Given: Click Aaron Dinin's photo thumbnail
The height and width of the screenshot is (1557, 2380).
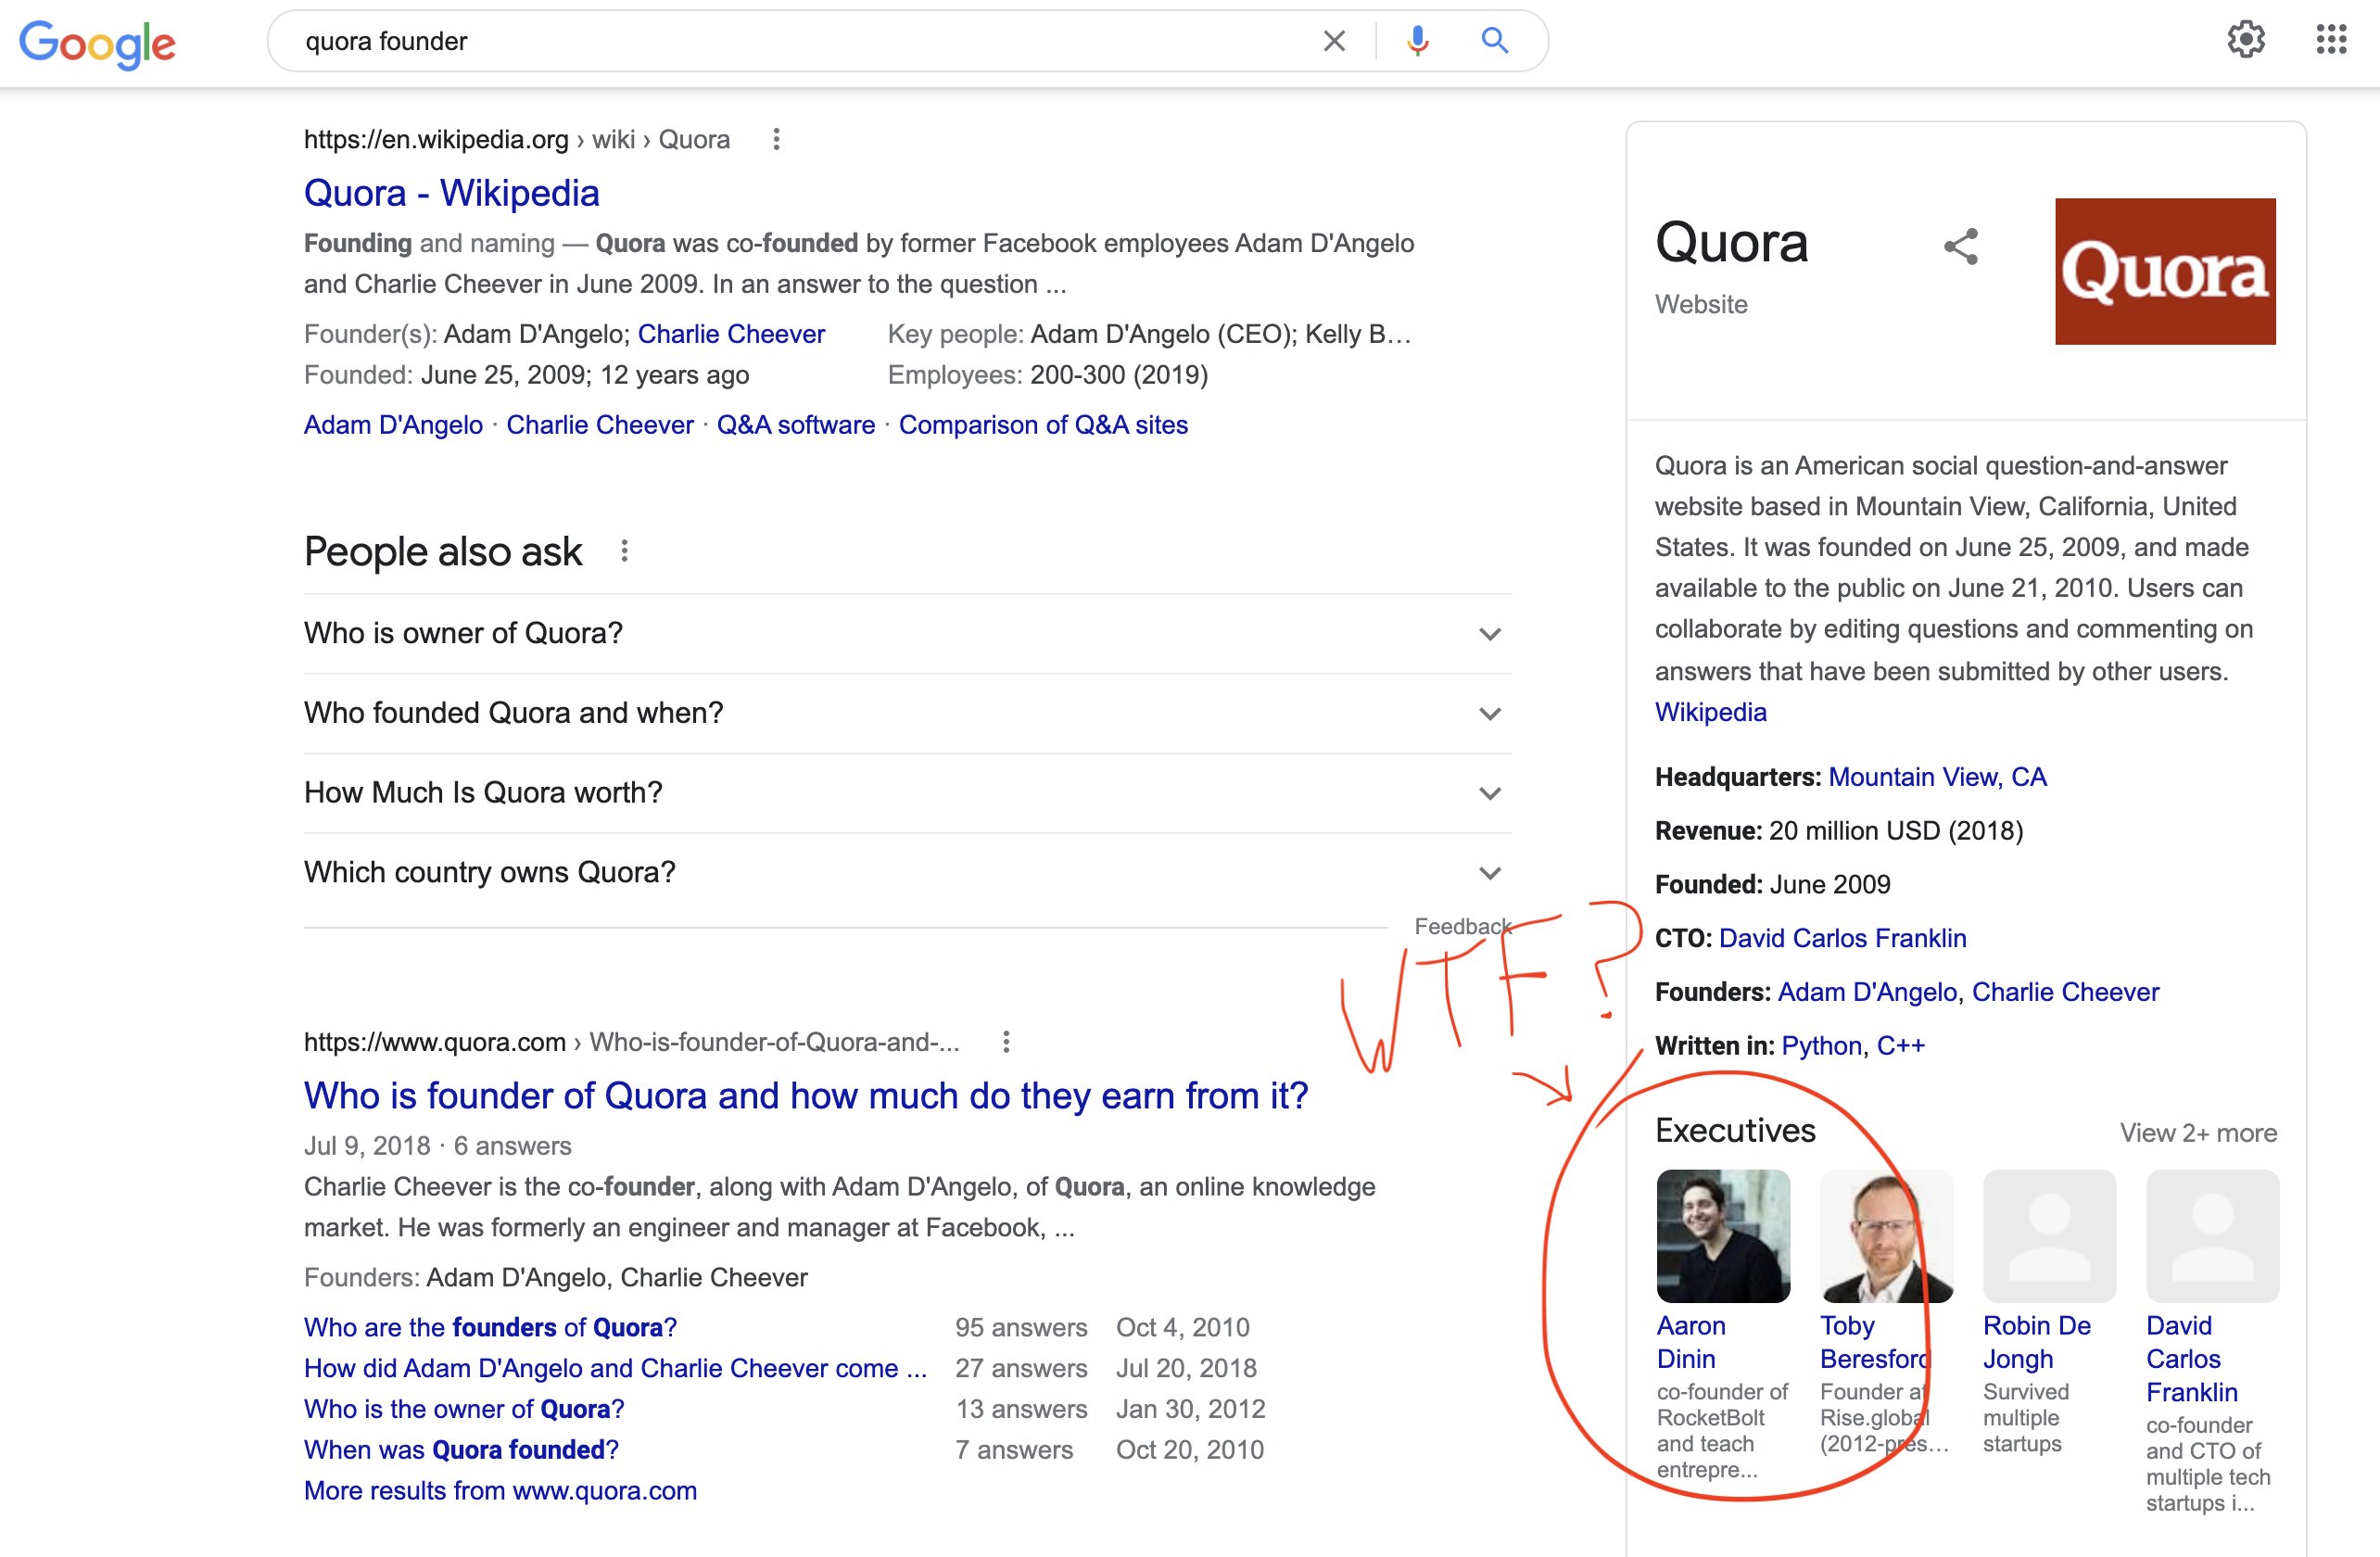Looking at the screenshot, I should pyautogui.click(x=1723, y=1236).
